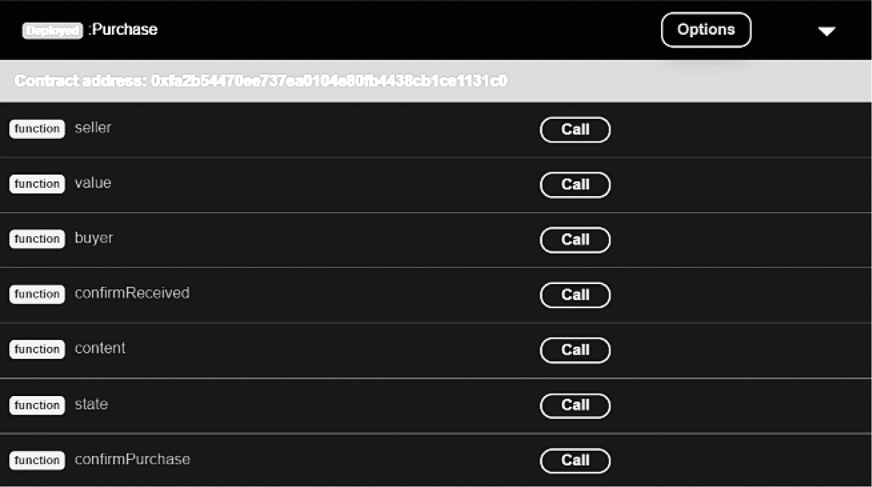The height and width of the screenshot is (487, 872).
Task: Select the :Purchase contract title
Action: [124, 30]
